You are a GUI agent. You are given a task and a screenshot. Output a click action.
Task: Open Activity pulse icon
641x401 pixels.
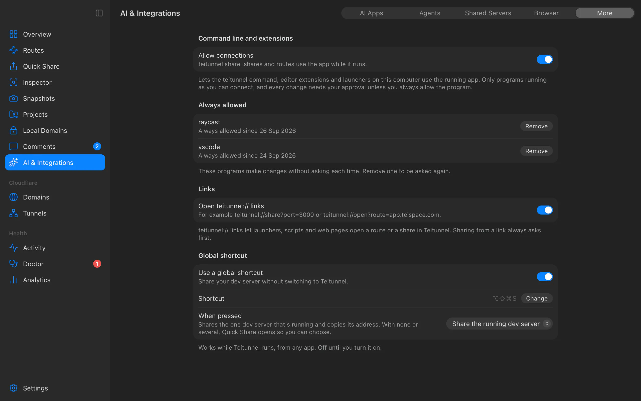click(14, 248)
